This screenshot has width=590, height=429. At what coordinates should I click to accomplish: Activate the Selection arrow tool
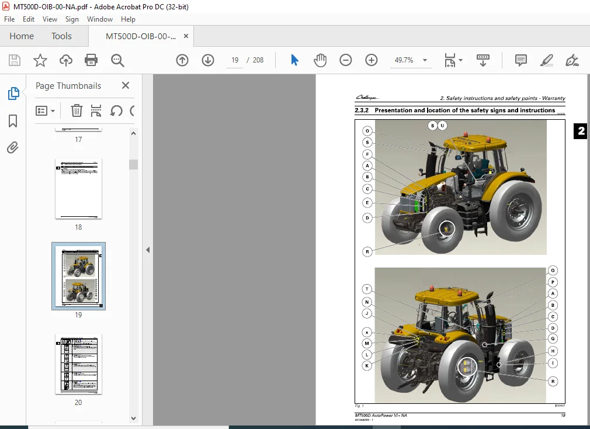click(x=294, y=60)
